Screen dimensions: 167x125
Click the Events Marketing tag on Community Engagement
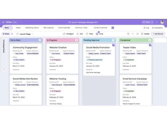[33, 53]
